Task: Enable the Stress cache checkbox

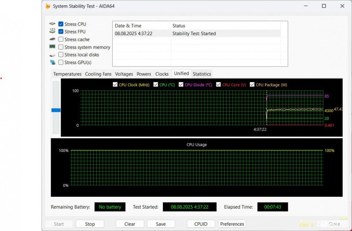Action: [61, 40]
